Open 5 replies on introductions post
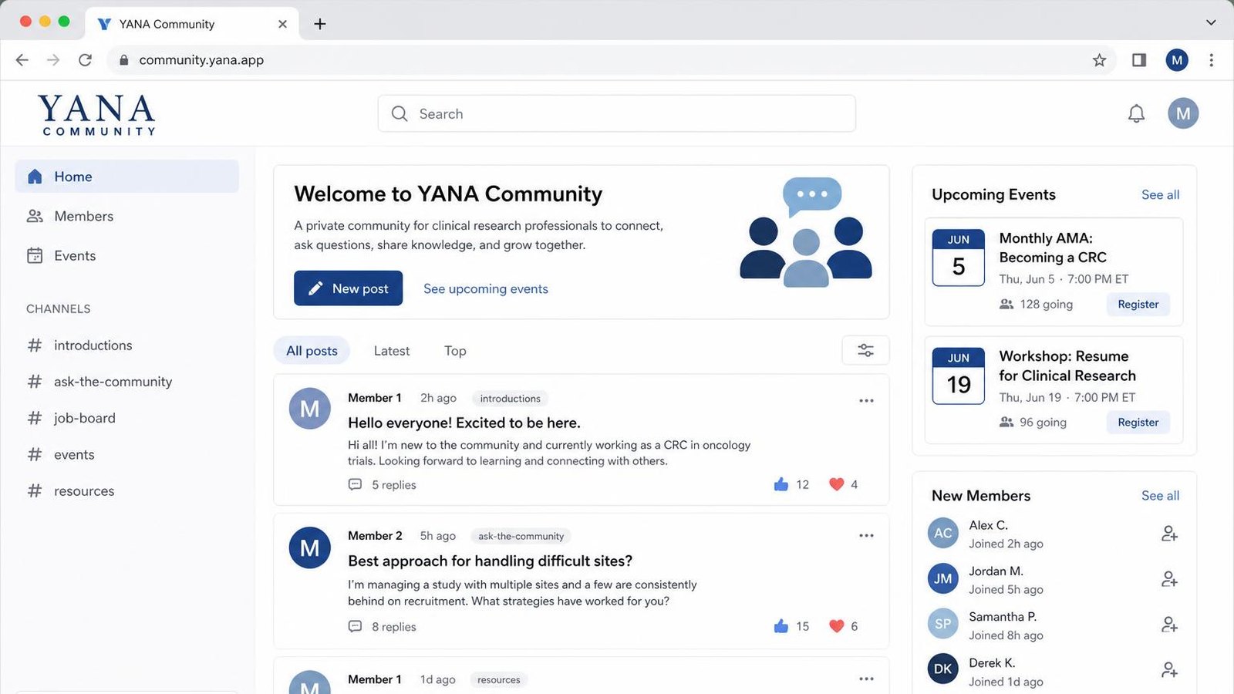 [383, 485]
